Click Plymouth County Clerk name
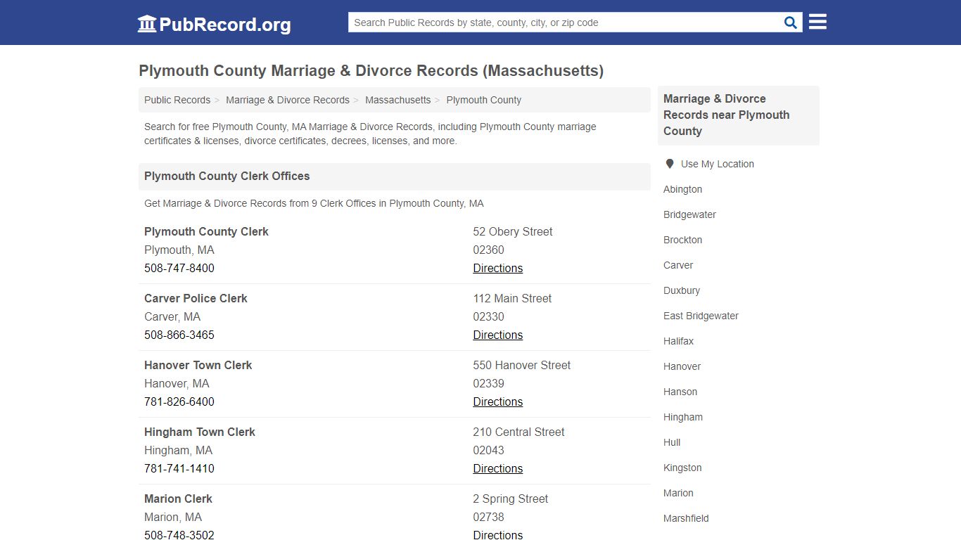 tap(206, 231)
